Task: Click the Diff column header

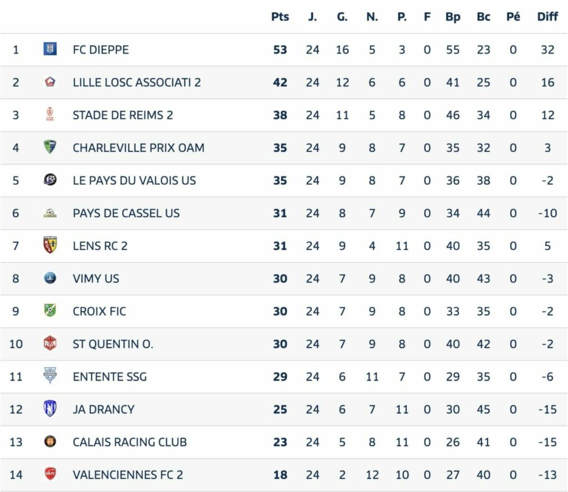Action: (x=547, y=17)
